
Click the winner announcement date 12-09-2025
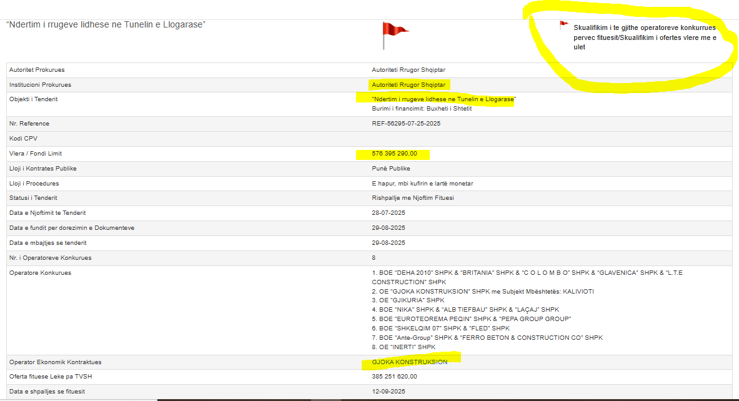389,392
